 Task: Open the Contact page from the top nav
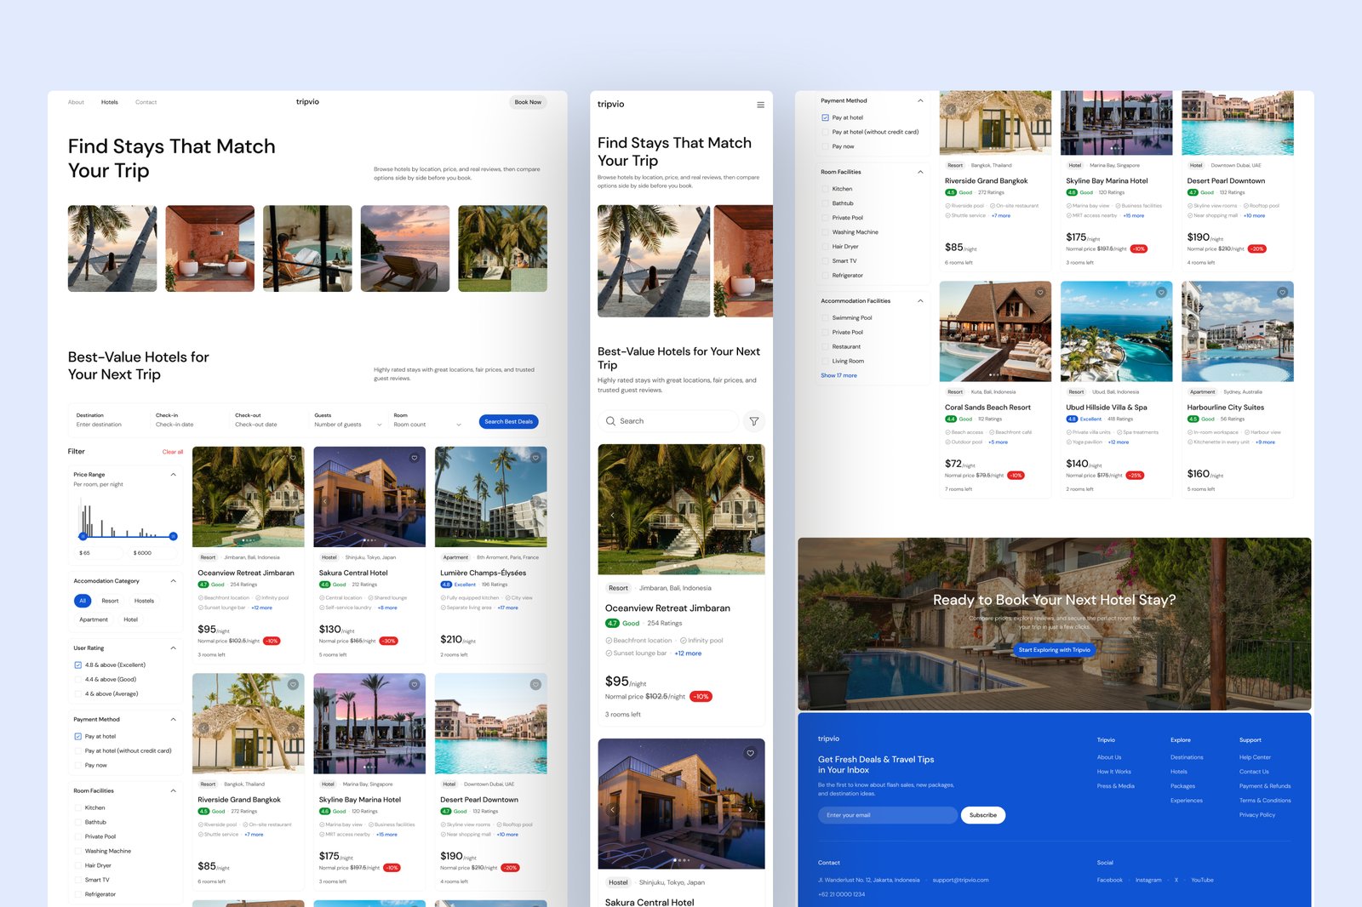(146, 101)
